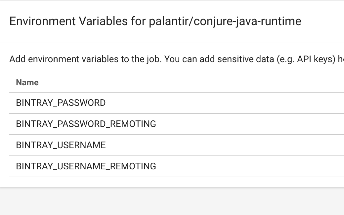Click the word 'Environment' in the title

(42, 21)
